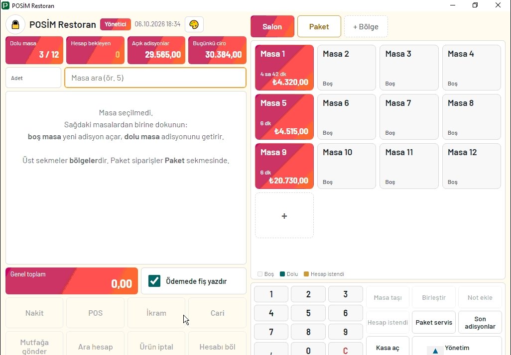Select empty table Masa 12
This screenshot has width=511, height=355.
pos(472,166)
